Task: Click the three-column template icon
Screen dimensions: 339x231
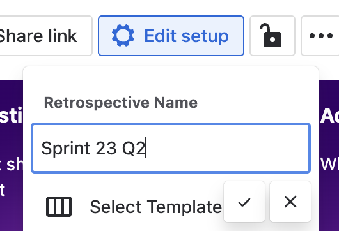Action: point(59,207)
